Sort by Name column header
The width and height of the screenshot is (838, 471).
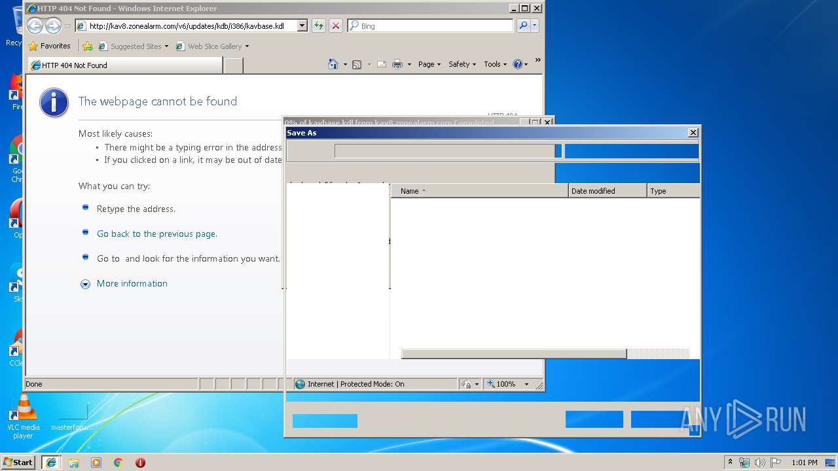coord(480,191)
